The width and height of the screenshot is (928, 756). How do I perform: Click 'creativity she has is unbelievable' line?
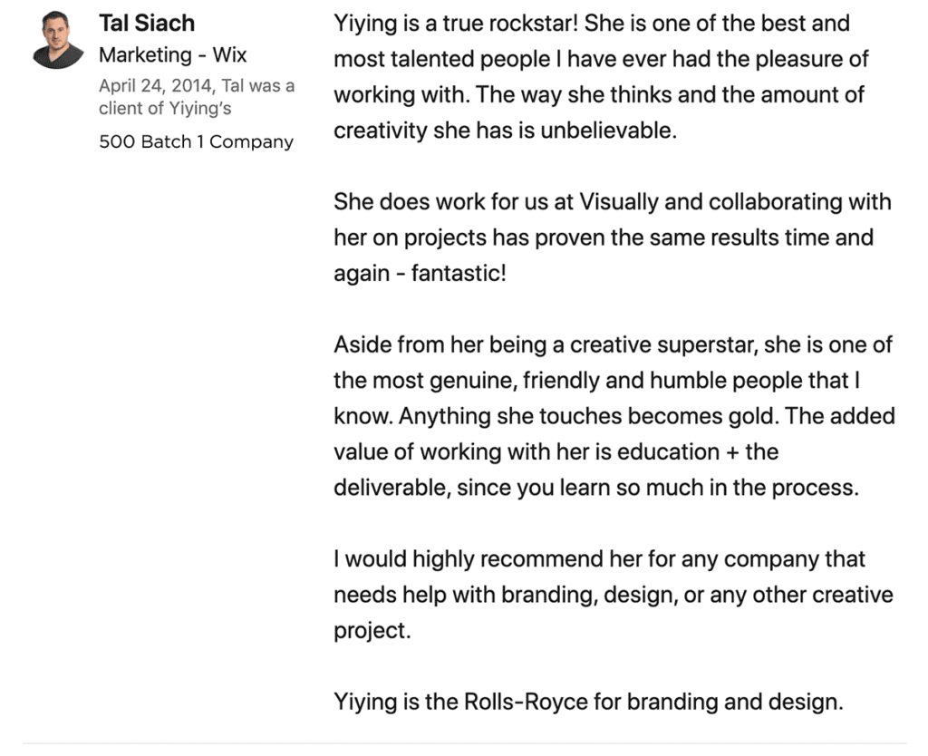point(505,131)
